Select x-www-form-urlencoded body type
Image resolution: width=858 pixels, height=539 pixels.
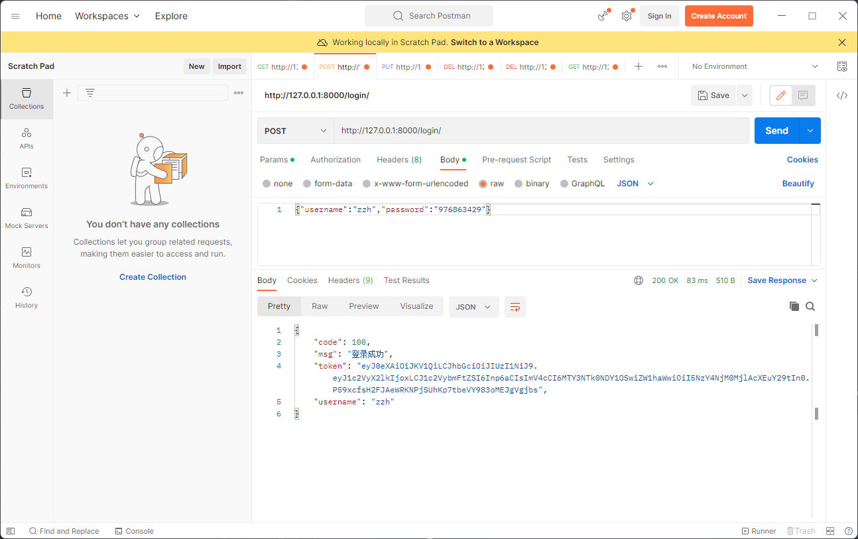[416, 184]
